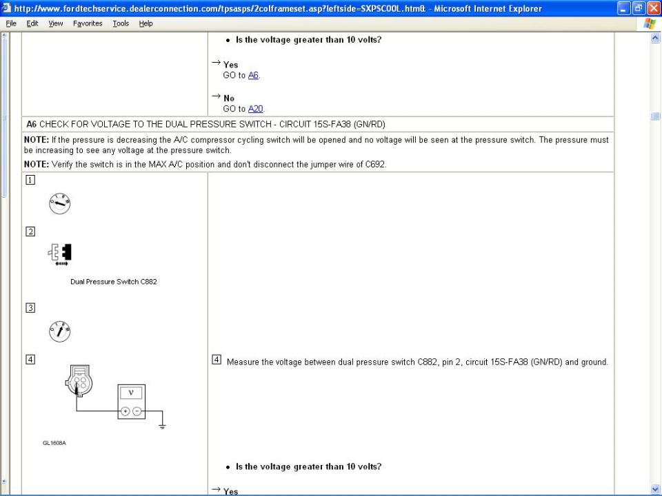Click the right column step 4 number box

[216, 360]
